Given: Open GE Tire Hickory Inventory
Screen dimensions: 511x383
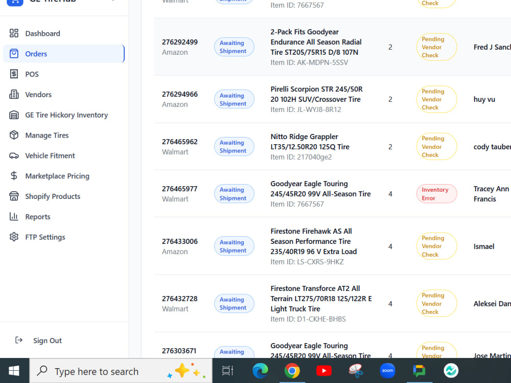Looking at the screenshot, I should coord(66,115).
